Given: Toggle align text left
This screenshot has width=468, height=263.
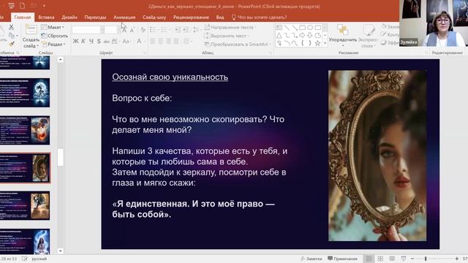Looking at the screenshot, I should 153,41.
